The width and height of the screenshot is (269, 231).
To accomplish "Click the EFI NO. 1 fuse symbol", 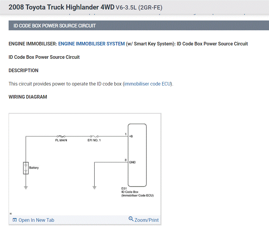I will click(94, 136).
